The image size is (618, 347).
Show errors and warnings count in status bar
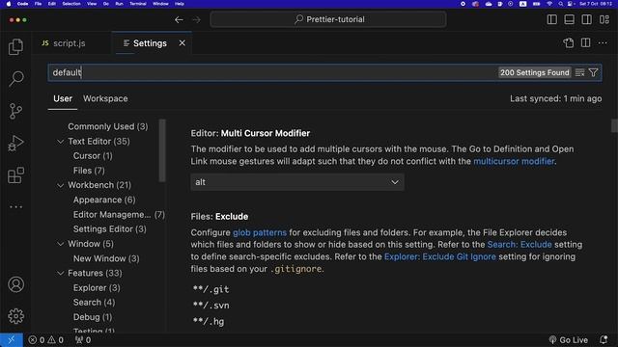[x=45, y=340]
